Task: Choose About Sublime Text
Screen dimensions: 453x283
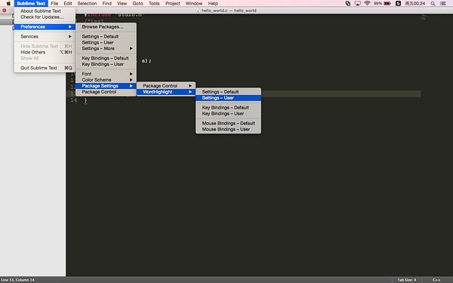Action: [x=45, y=11]
